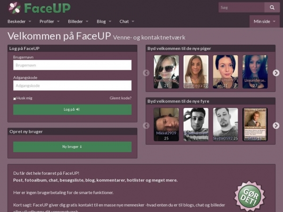Viewport: 283px width, 212px height.
Task: Focus the Brugernavn input field
Action: 72,65
